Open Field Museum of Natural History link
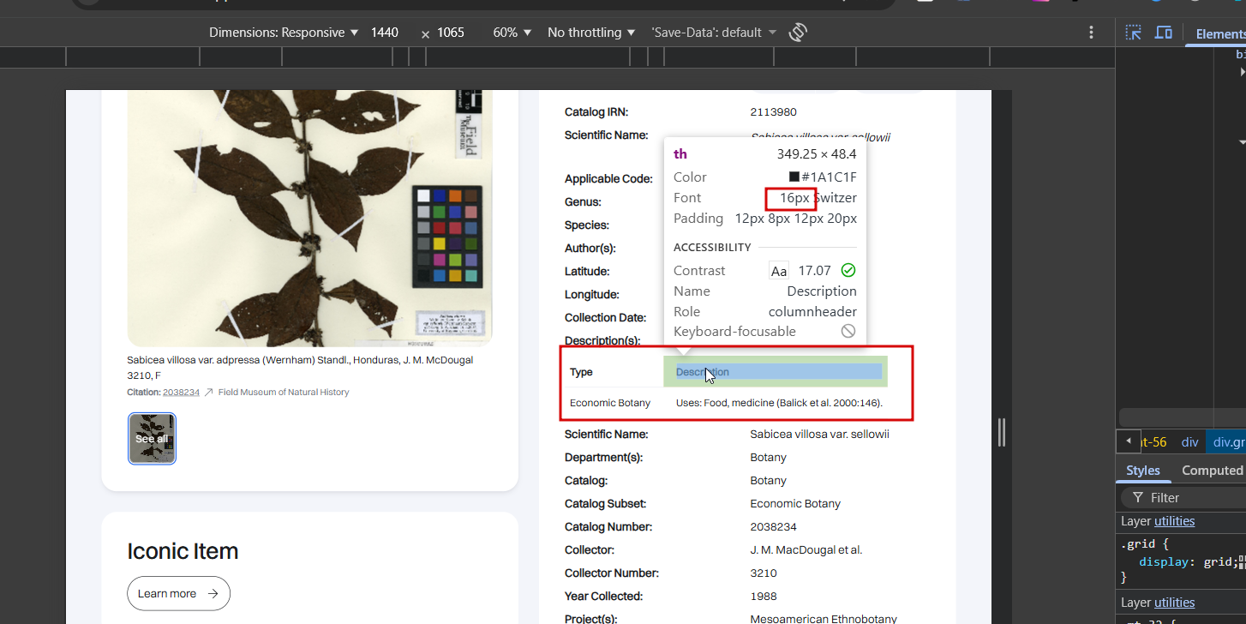The height and width of the screenshot is (624, 1246). (284, 393)
